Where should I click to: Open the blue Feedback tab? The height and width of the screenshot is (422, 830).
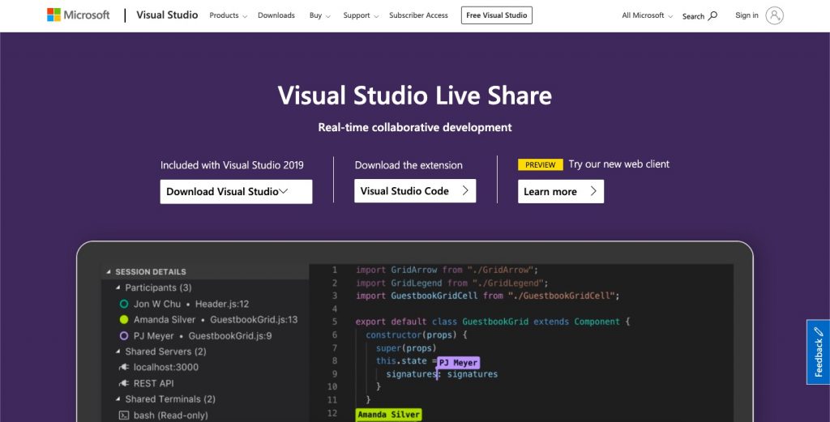click(819, 352)
